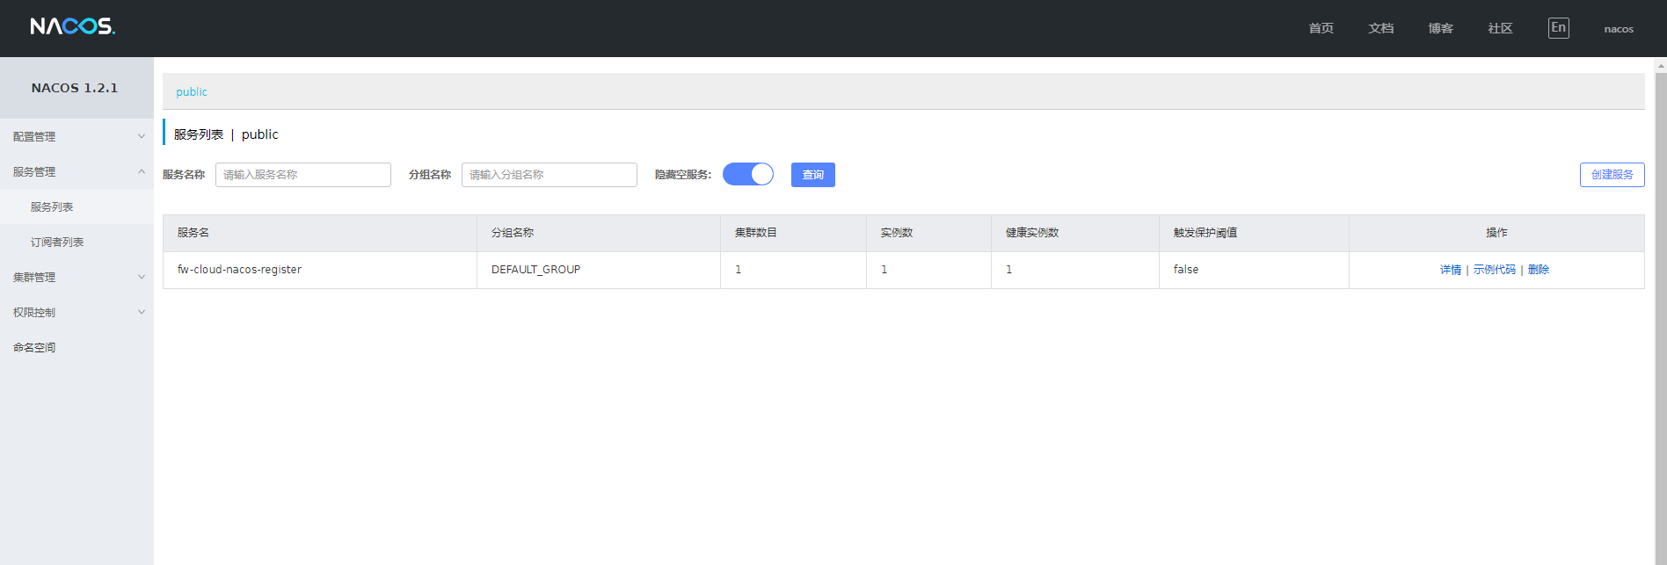
Task: Click the 创建服务 button
Action: pyautogui.click(x=1612, y=175)
